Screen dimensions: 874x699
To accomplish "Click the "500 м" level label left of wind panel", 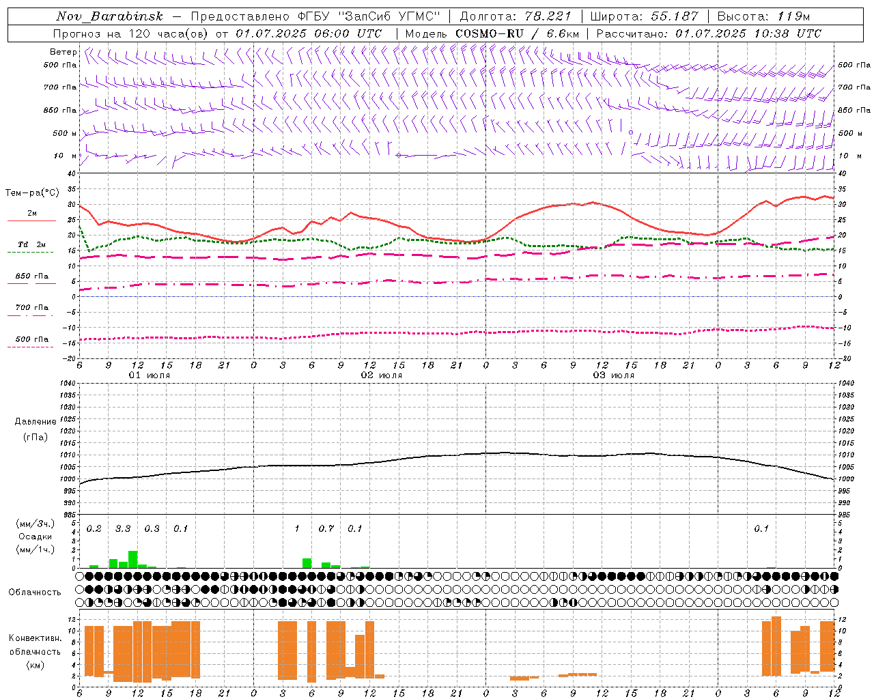I will (x=65, y=133).
